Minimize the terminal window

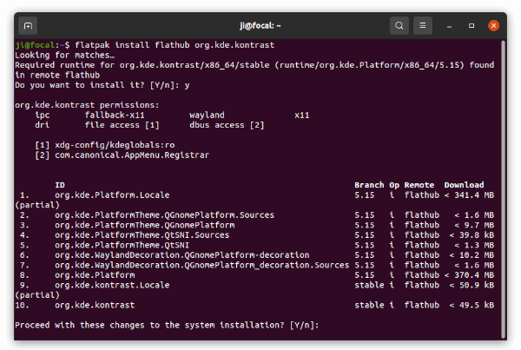(449, 25)
